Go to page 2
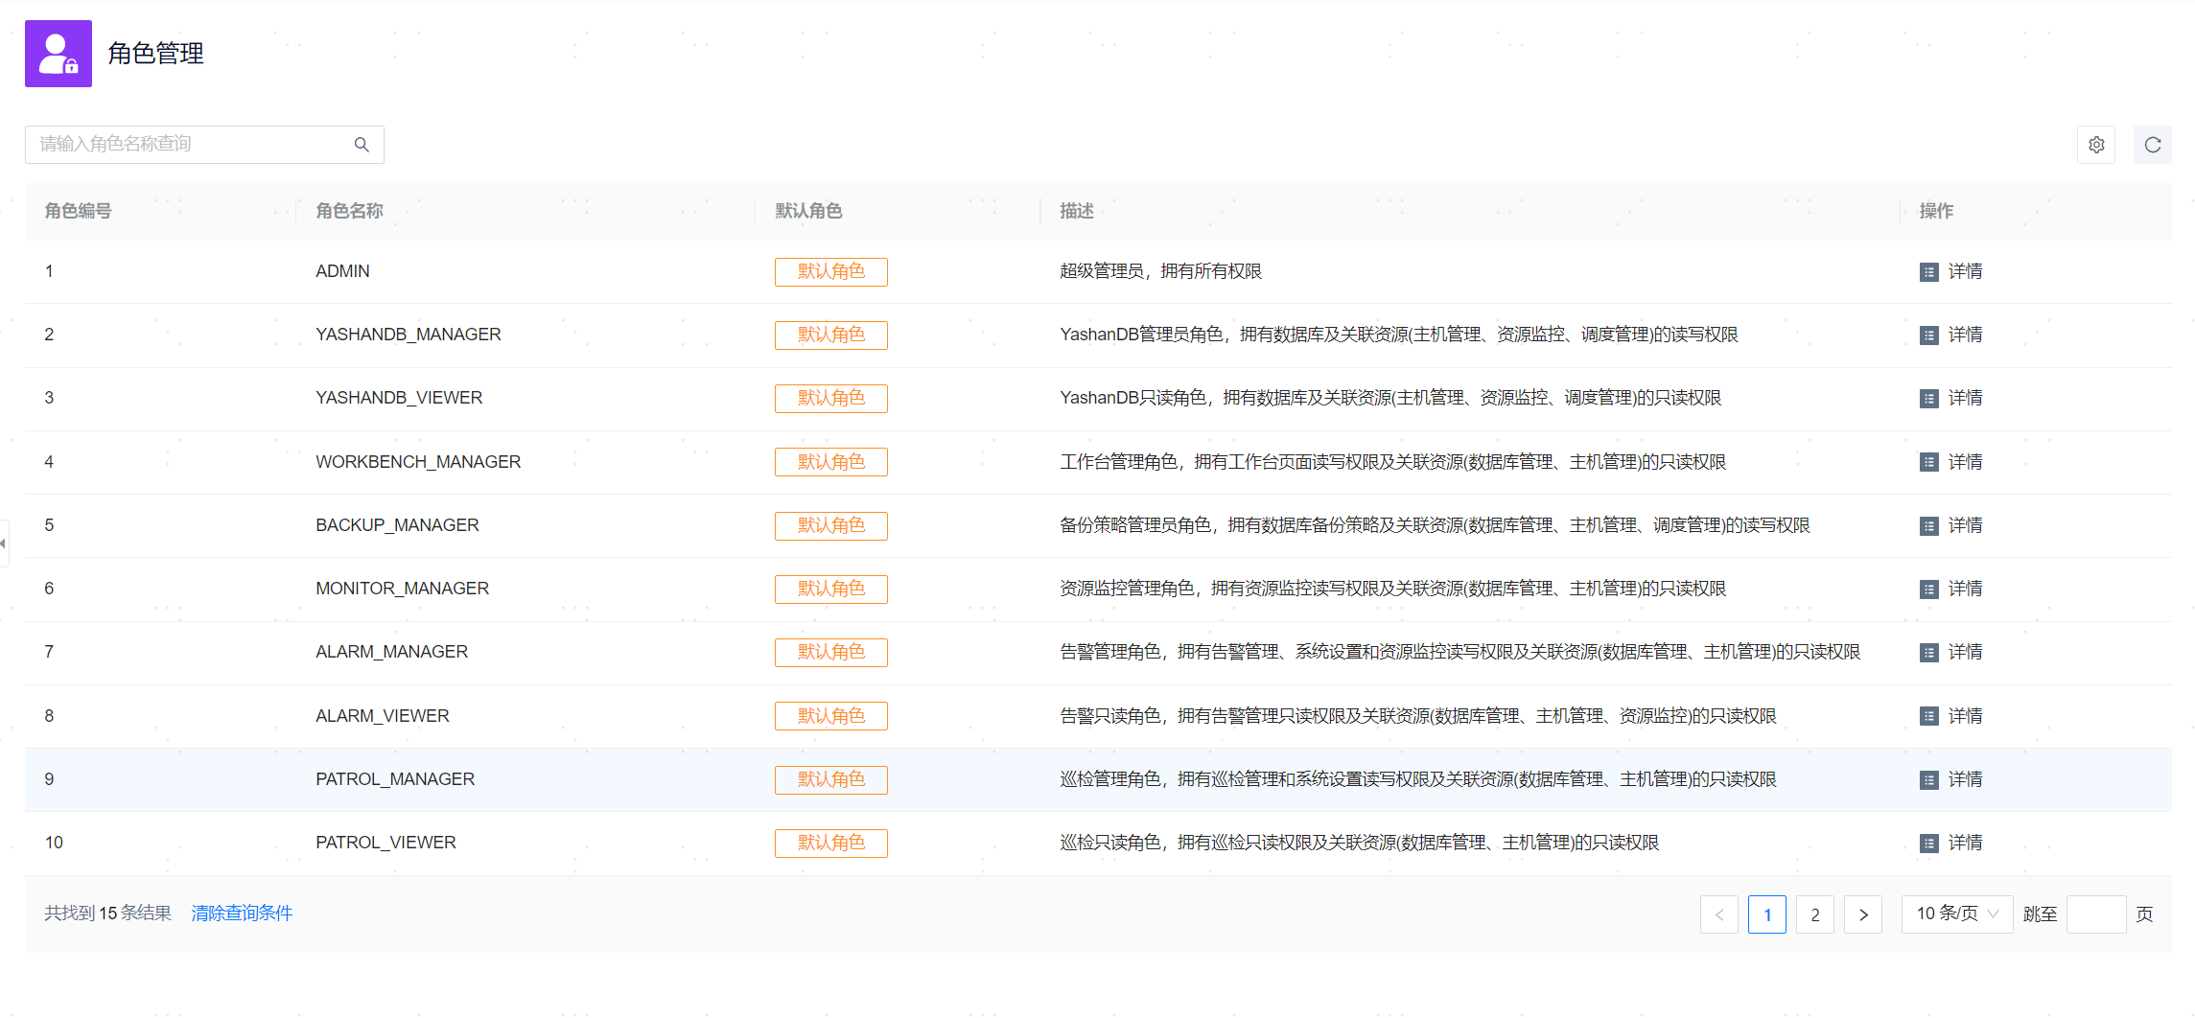This screenshot has height=1018, width=2195. 1814,914
